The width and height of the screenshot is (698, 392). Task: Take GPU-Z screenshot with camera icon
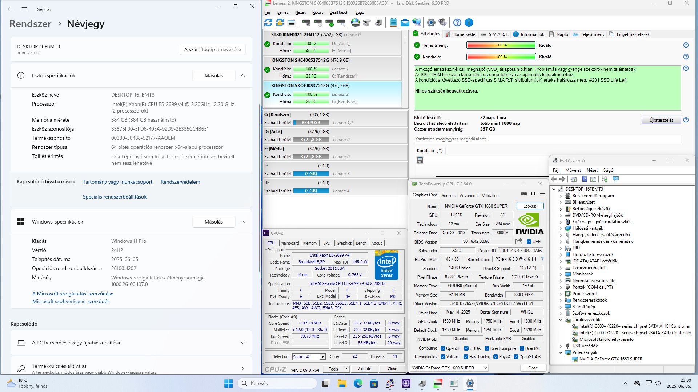(x=523, y=193)
